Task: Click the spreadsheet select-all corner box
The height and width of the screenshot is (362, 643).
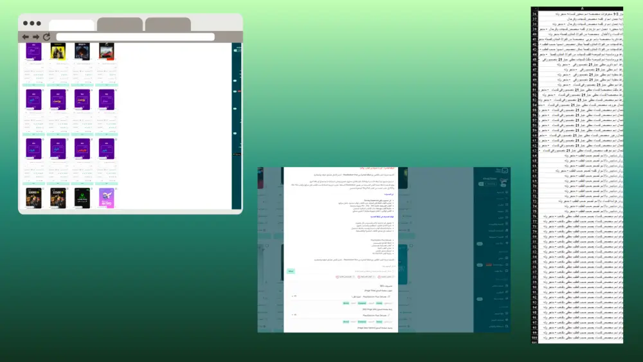Action: (x=534, y=8)
